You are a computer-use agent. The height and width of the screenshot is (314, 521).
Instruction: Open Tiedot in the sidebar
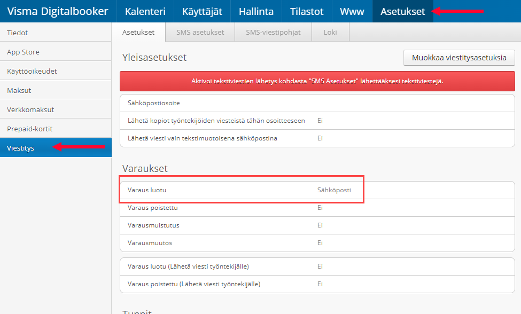pyautogui.click(x=18, y=33)
